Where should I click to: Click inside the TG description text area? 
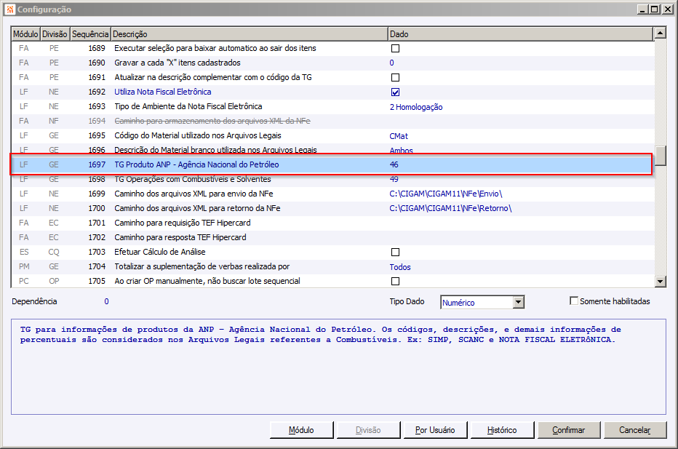pyautogui.click(x=338, y=367)
